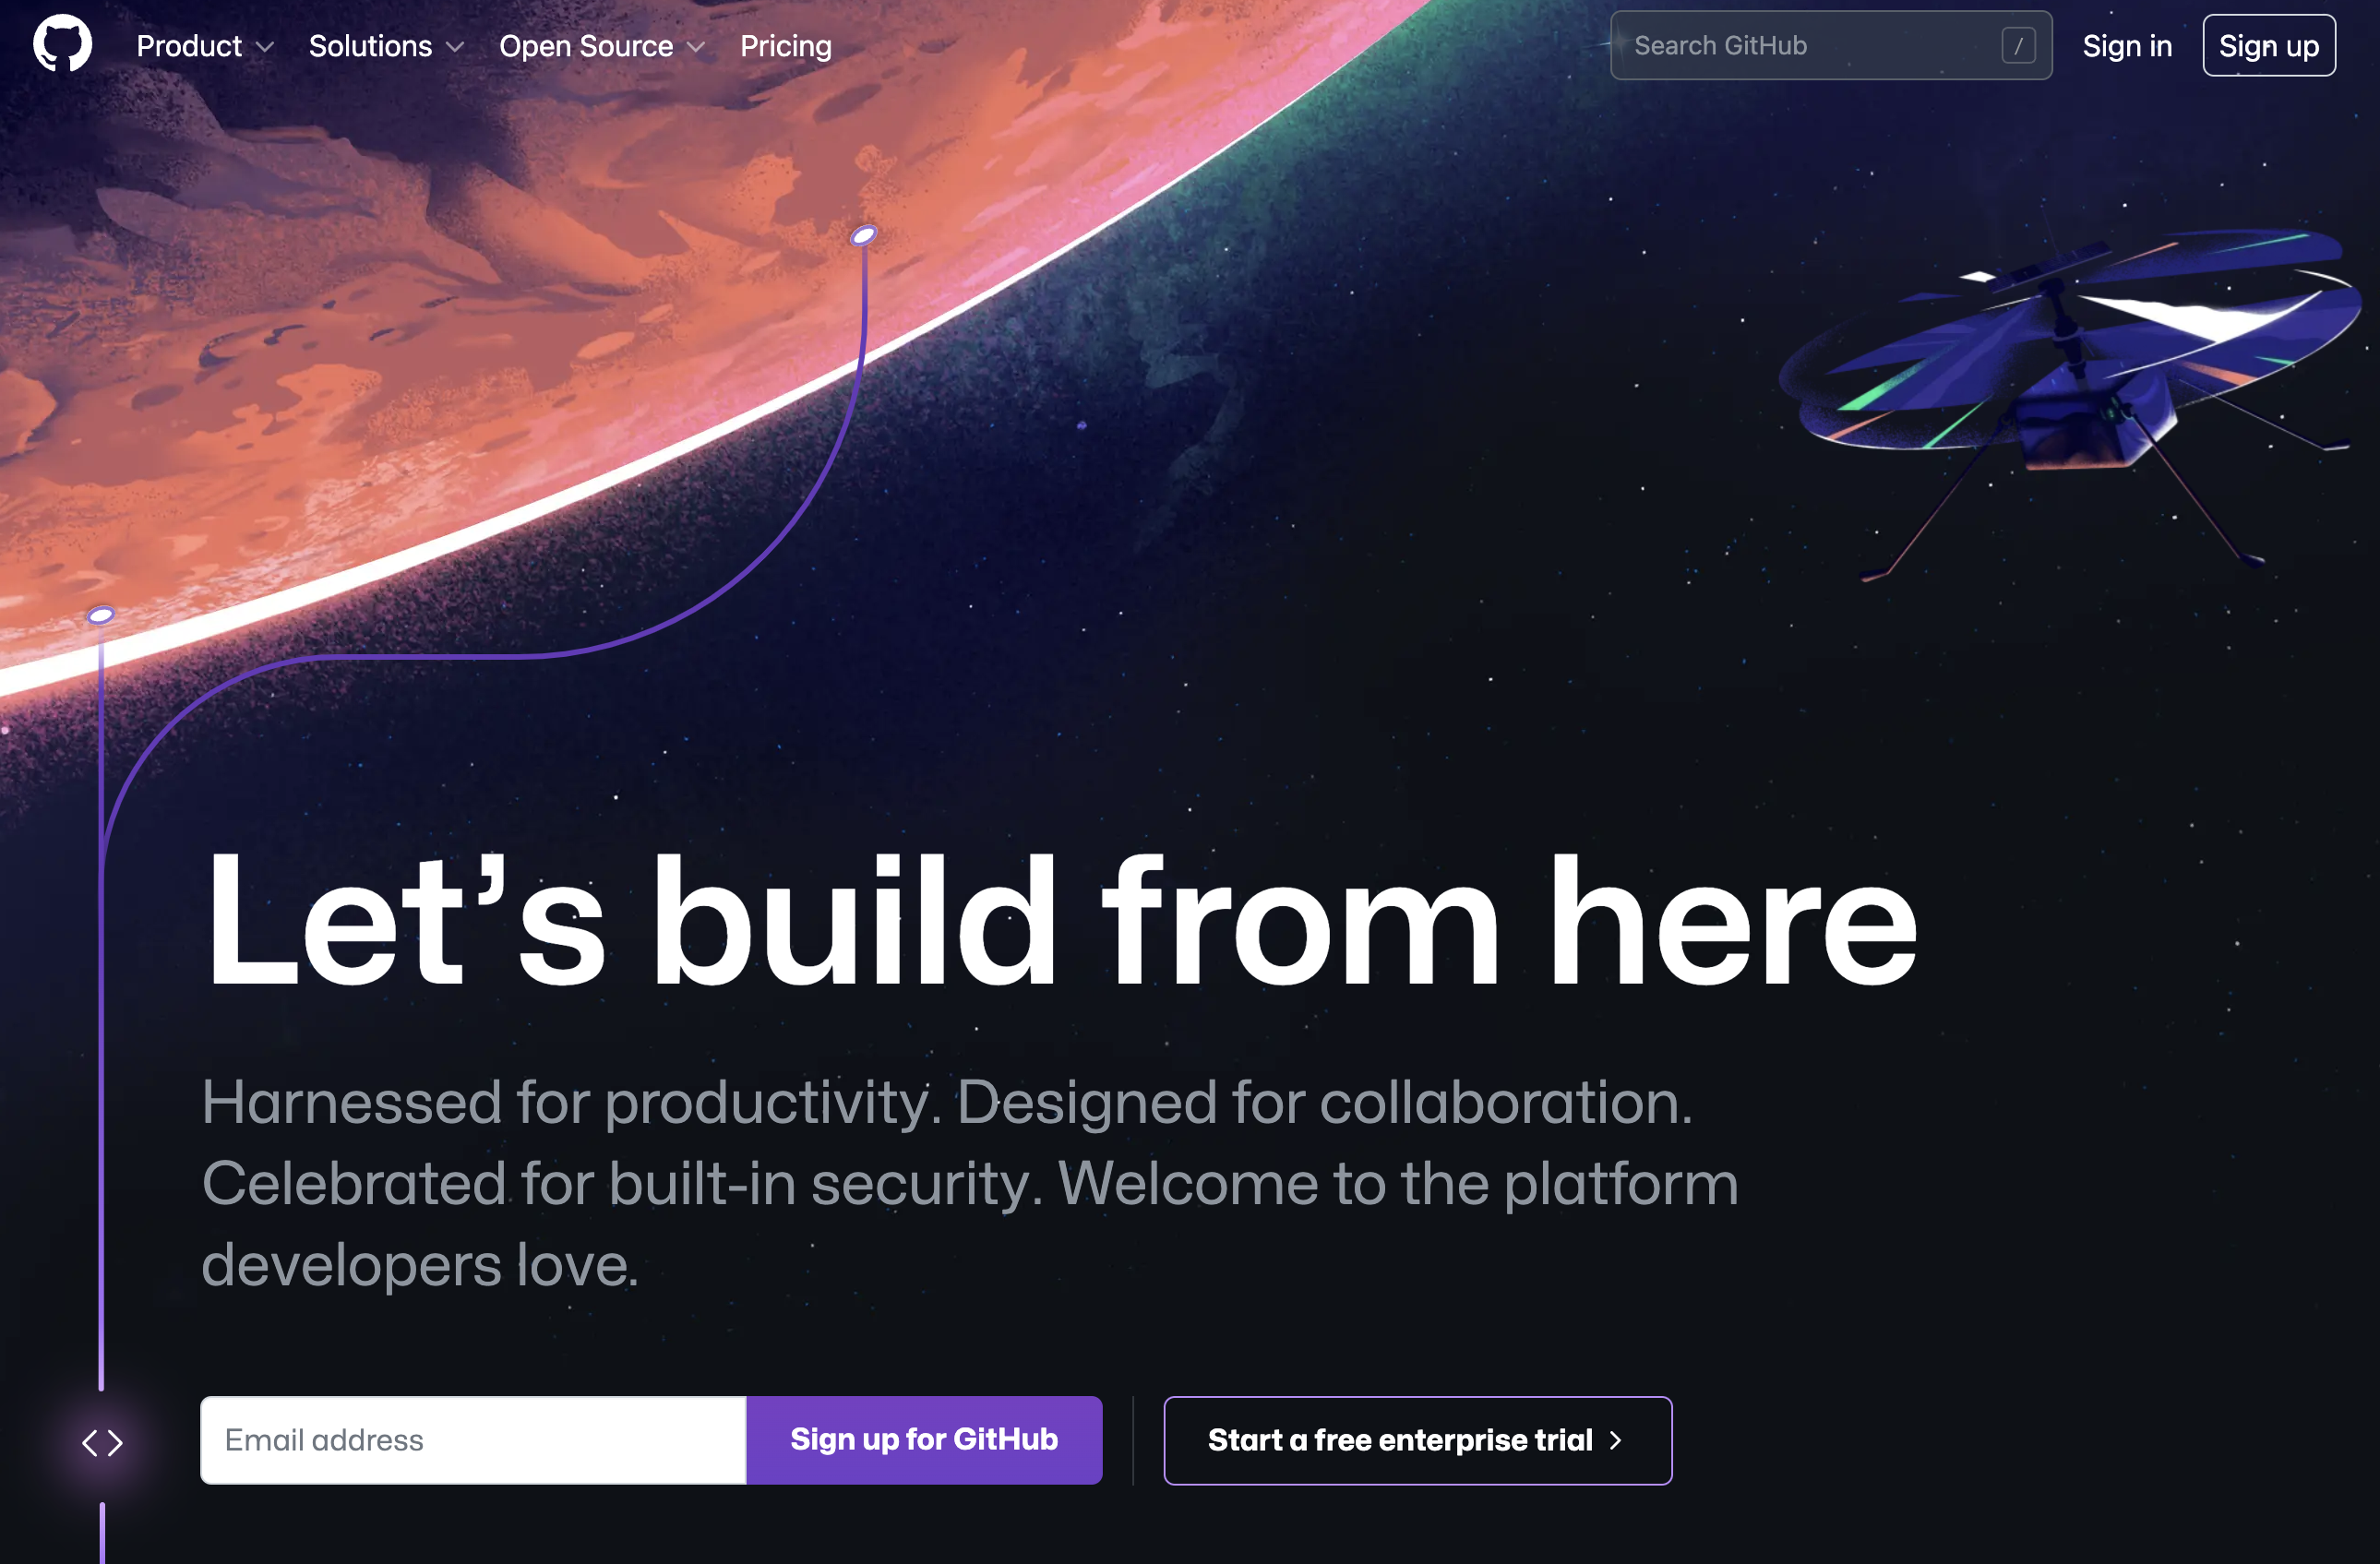This screenshot has width=2380, height=1564.
Task: Open the Open Source menu
Action: 602,46
